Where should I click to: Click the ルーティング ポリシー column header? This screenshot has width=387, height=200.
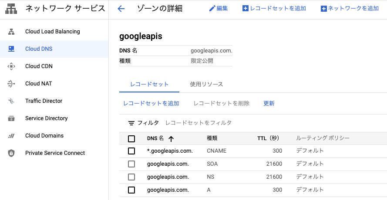(323, 138)
